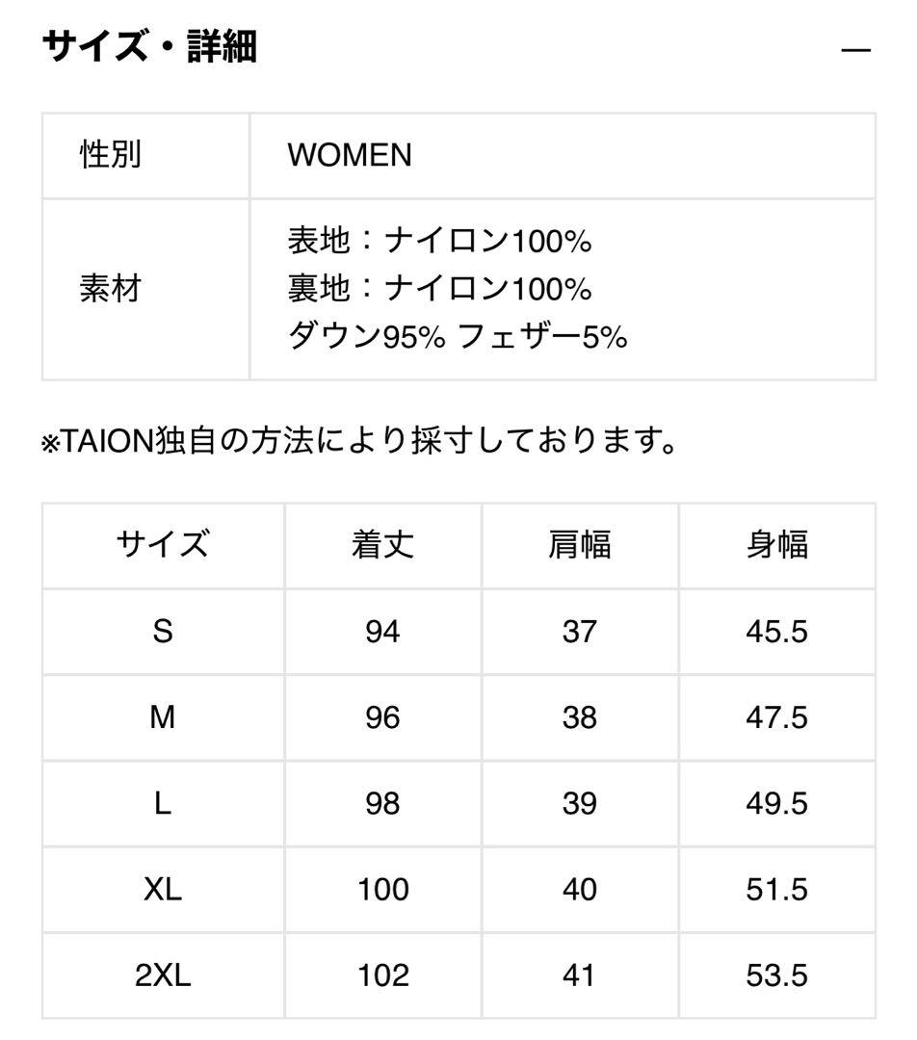
Task: Click the サイズ column header
Action: click(163, 544)
